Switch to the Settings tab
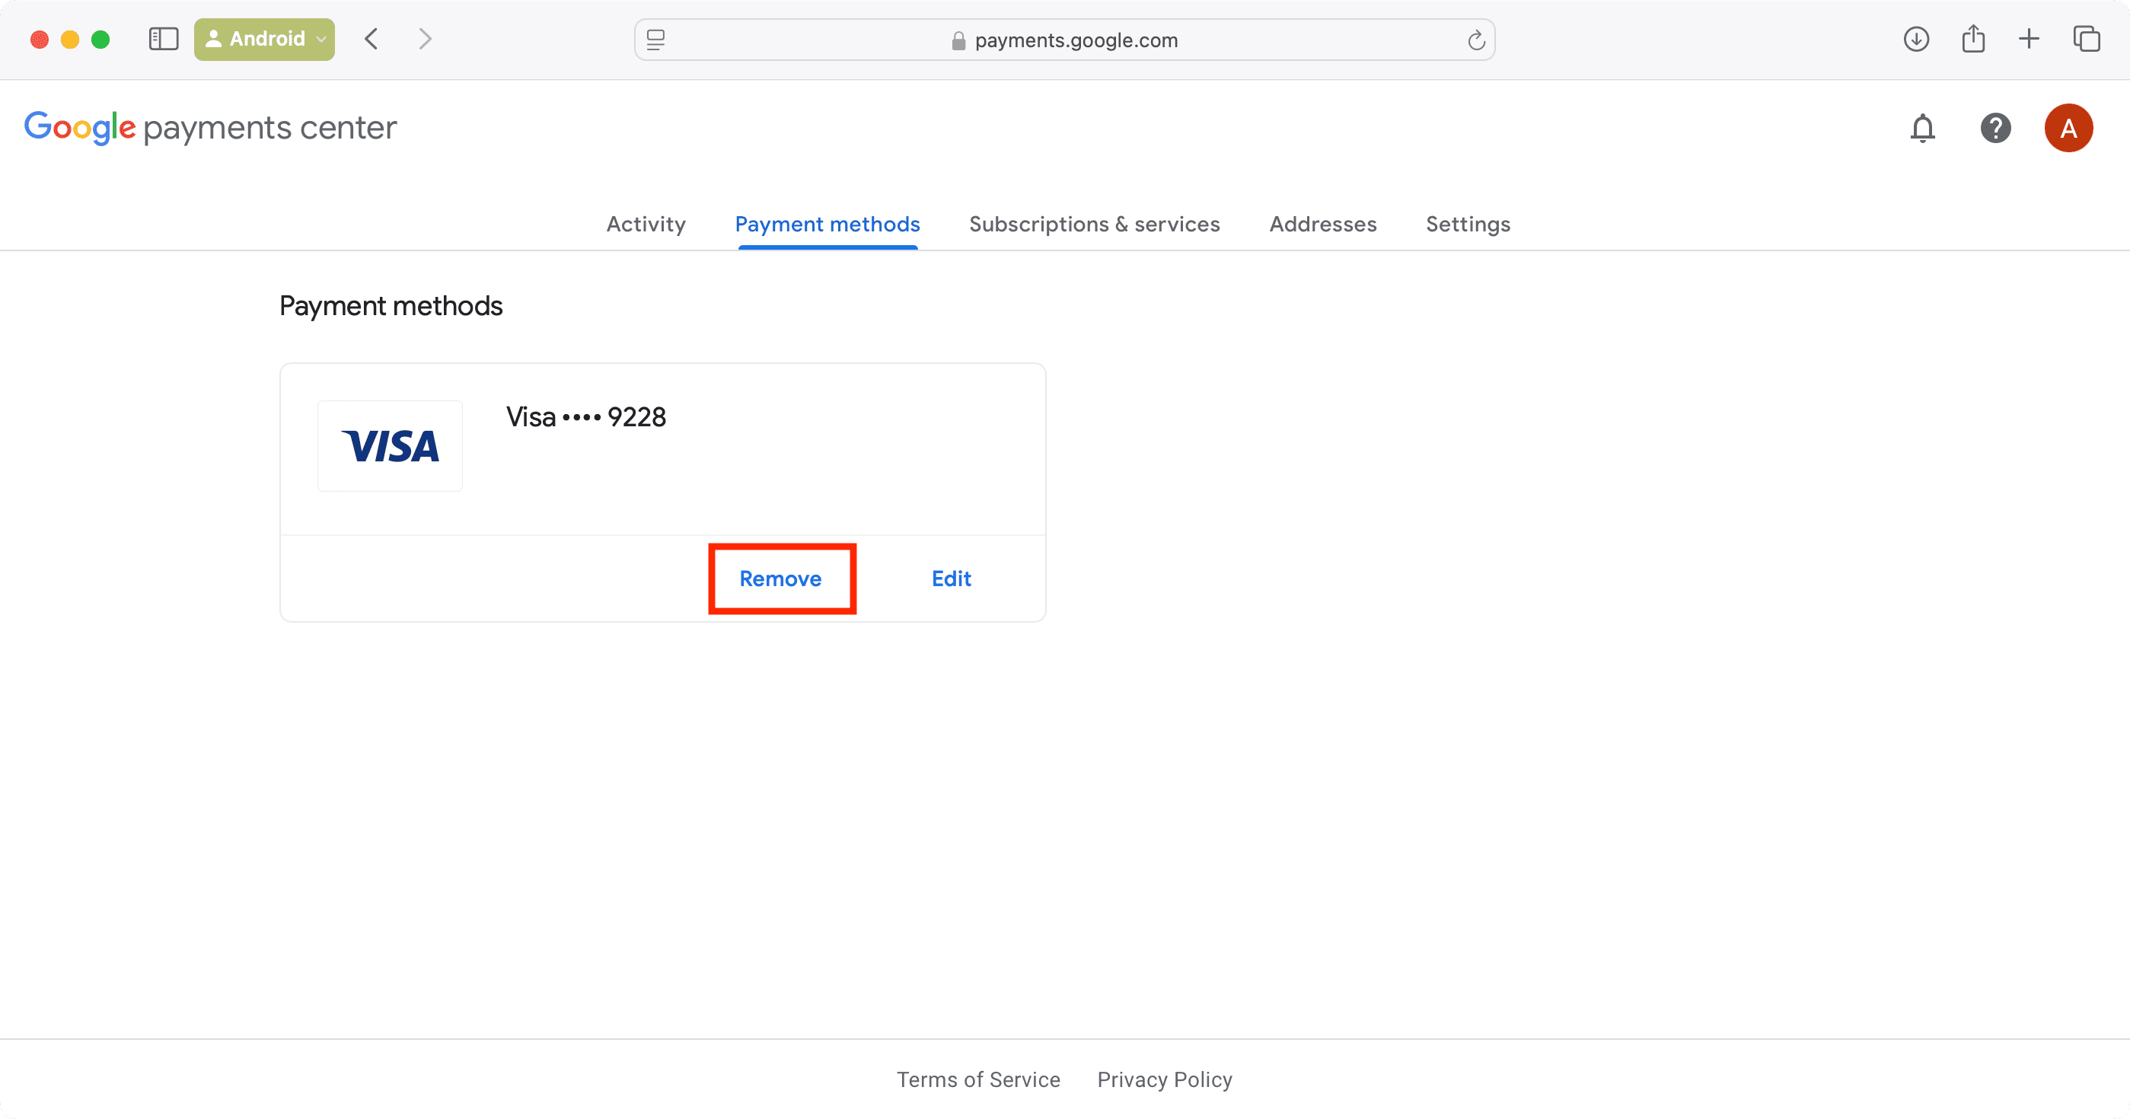Viewport: 2130px width, 1119px height. point(1466,224)
